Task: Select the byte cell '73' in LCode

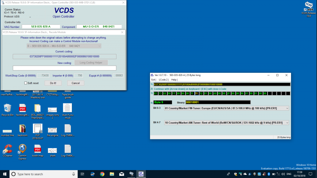Action: (160, 94)
